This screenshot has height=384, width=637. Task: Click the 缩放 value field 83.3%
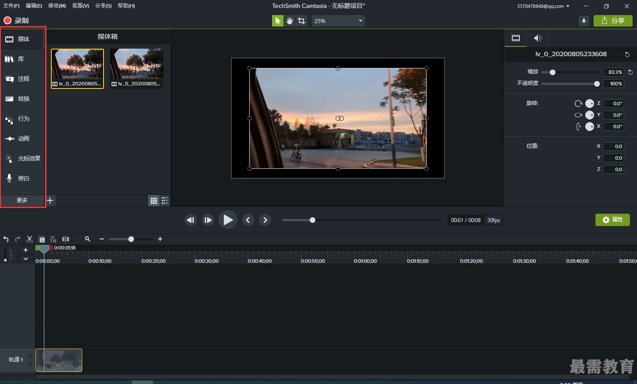tap(614, 72)
